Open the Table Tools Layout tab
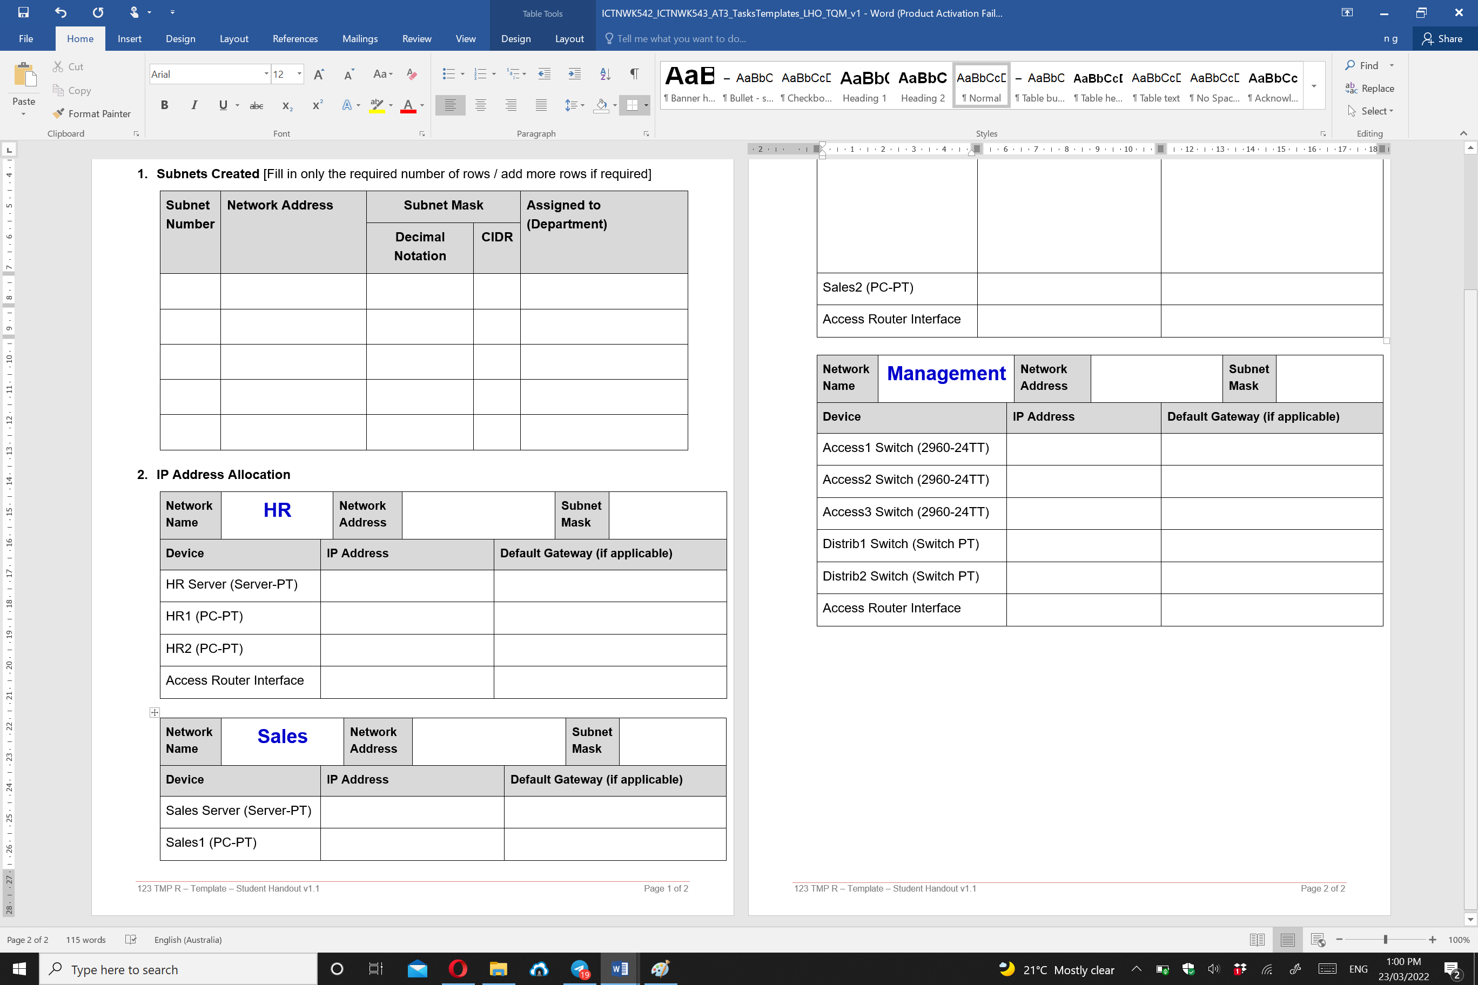The image size is (1478, 985). [x=569, y=39]
